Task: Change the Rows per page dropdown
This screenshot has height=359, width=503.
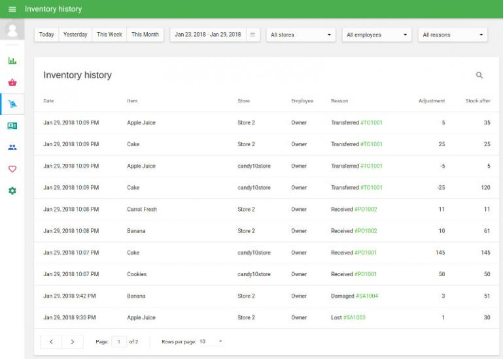Action: point(211,341)
